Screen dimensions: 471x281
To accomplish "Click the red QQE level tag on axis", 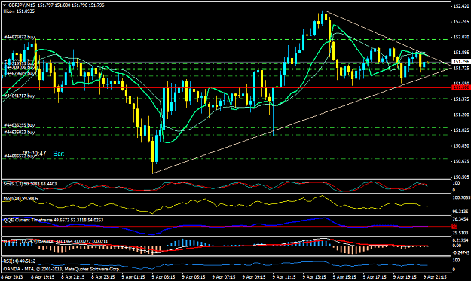I will point(454,226).
